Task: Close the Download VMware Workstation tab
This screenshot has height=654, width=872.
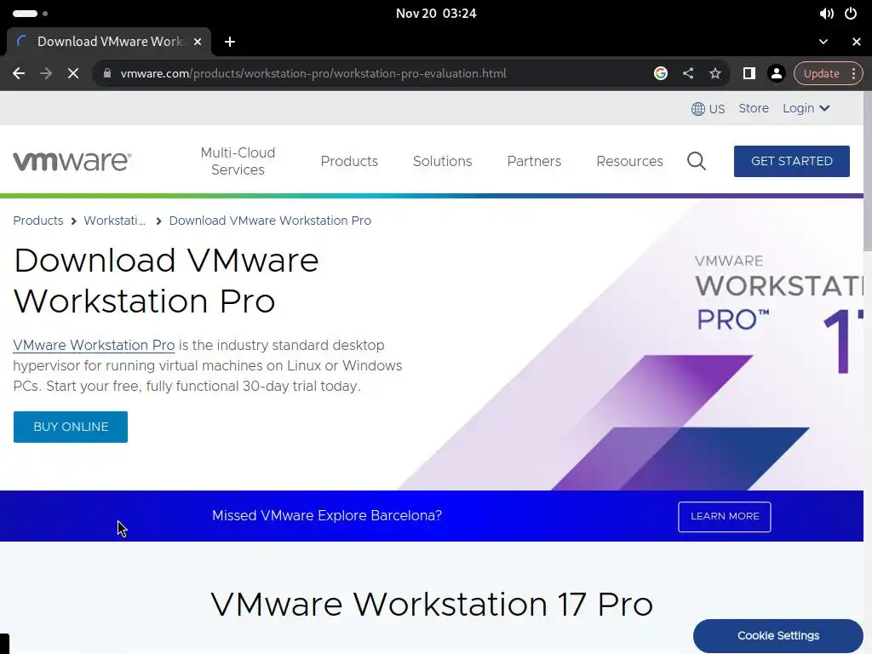Action: (198, 42)
